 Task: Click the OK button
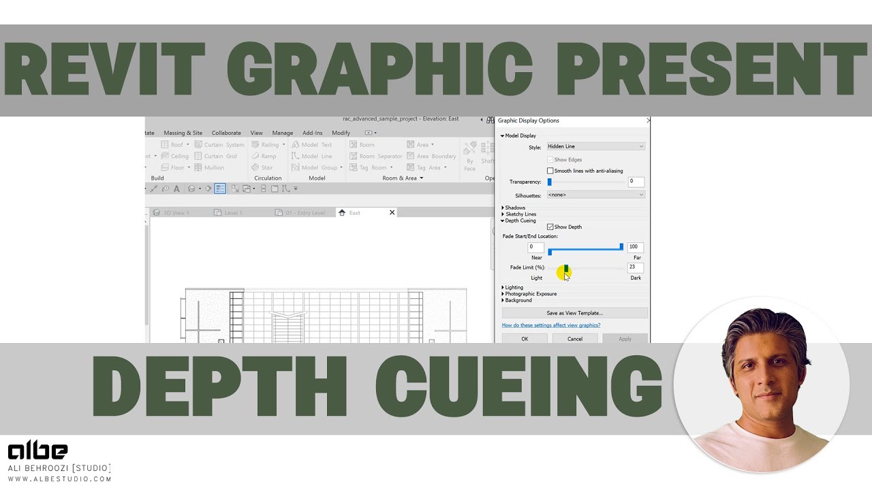tap(525, 339)
